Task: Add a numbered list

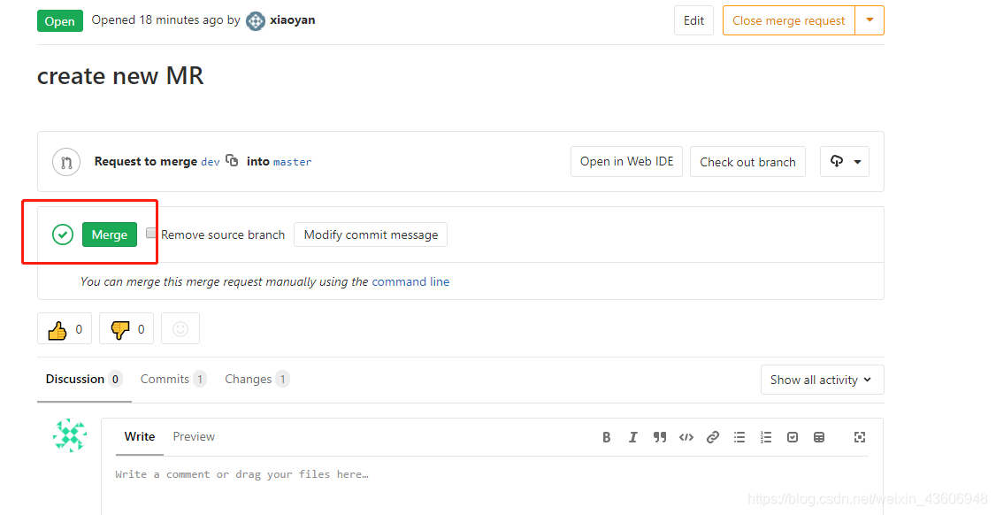Action: pyautogui.click(x=766, y=437)
